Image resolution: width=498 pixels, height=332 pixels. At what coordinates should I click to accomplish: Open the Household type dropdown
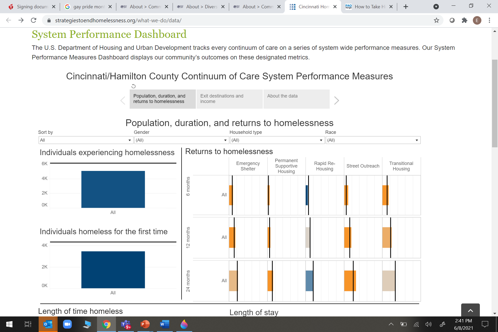coord(277,140)
